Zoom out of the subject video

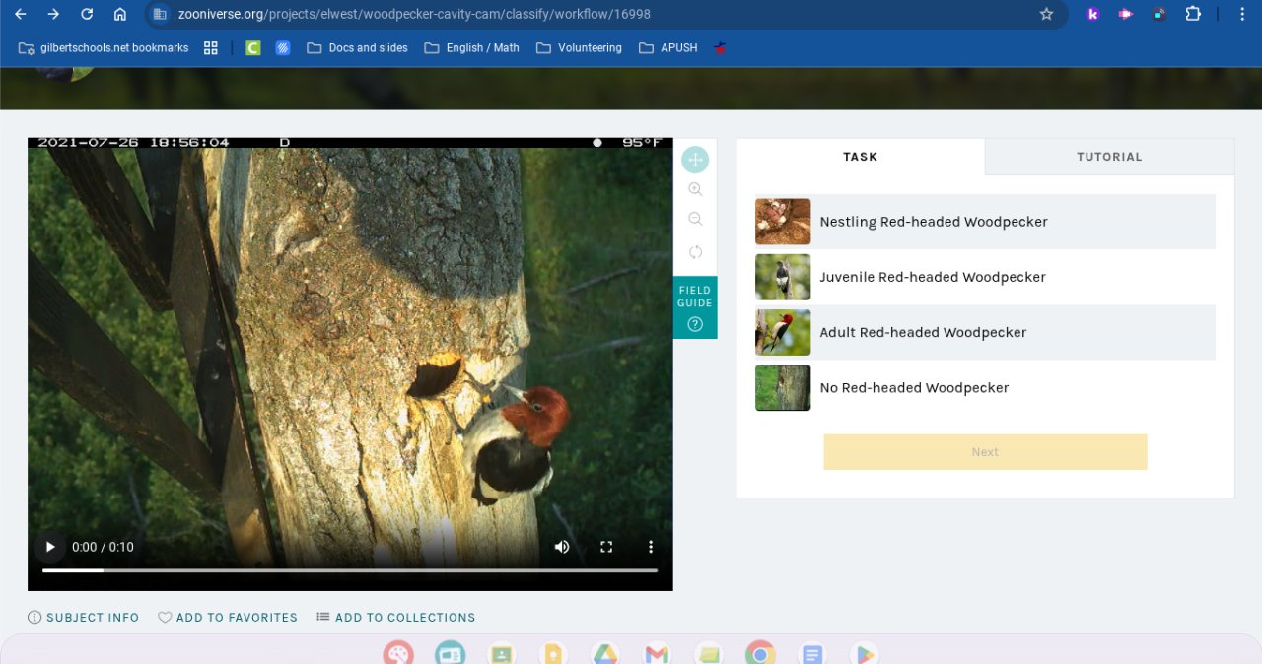[x=695, y=219]
